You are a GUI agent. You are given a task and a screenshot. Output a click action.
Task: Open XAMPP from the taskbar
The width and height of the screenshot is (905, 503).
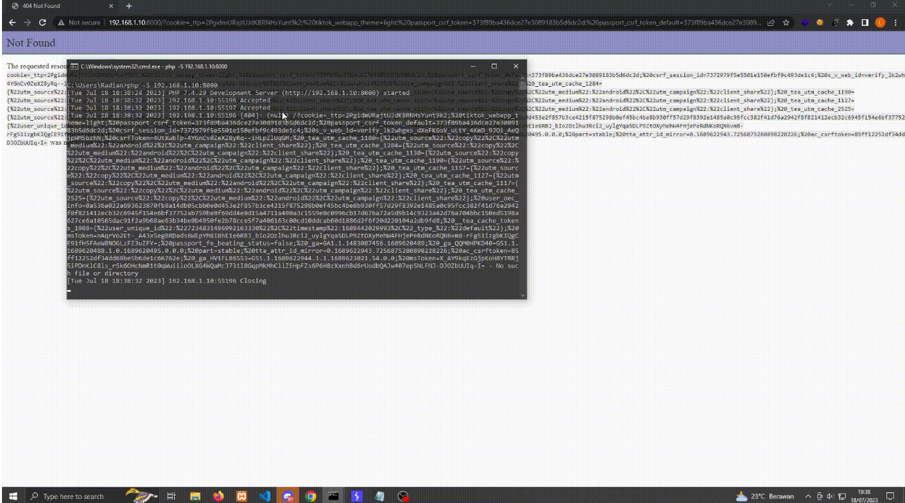tap(242, 496)
